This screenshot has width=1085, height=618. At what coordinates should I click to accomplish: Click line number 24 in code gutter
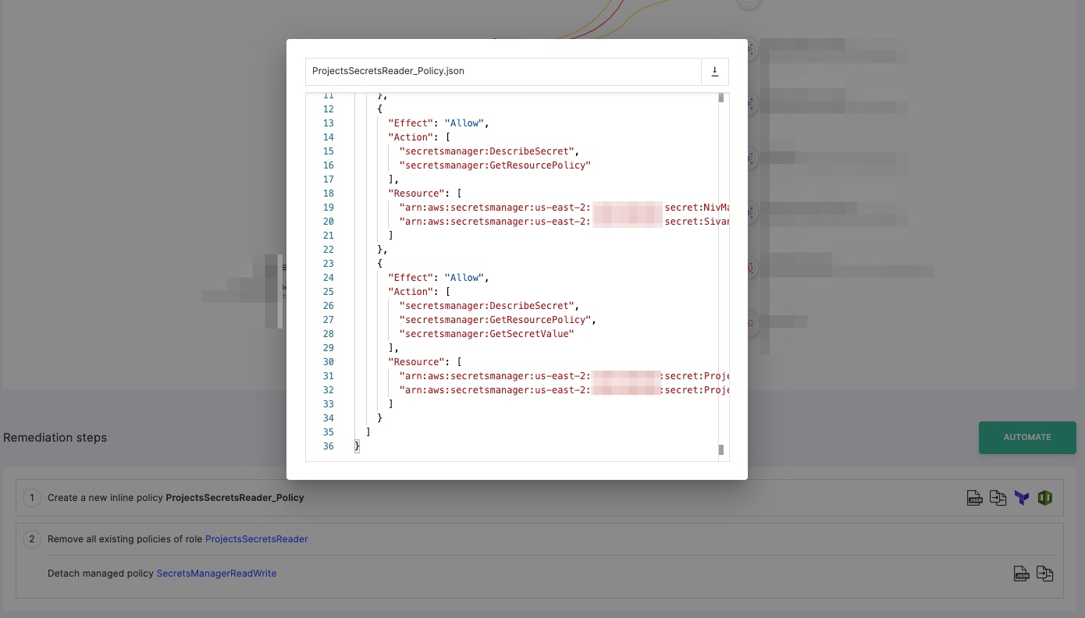click(328, 278)
